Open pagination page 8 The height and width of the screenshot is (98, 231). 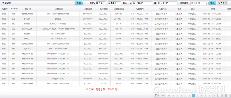[206, 95]
